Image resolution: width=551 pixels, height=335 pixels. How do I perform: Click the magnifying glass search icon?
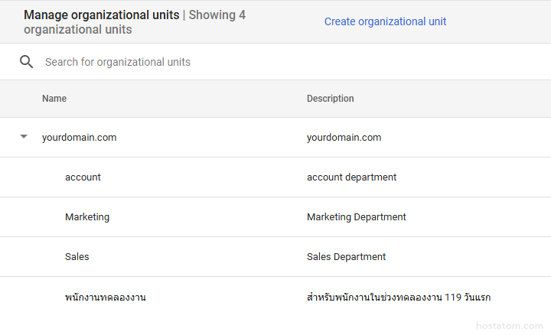(27, 62)
